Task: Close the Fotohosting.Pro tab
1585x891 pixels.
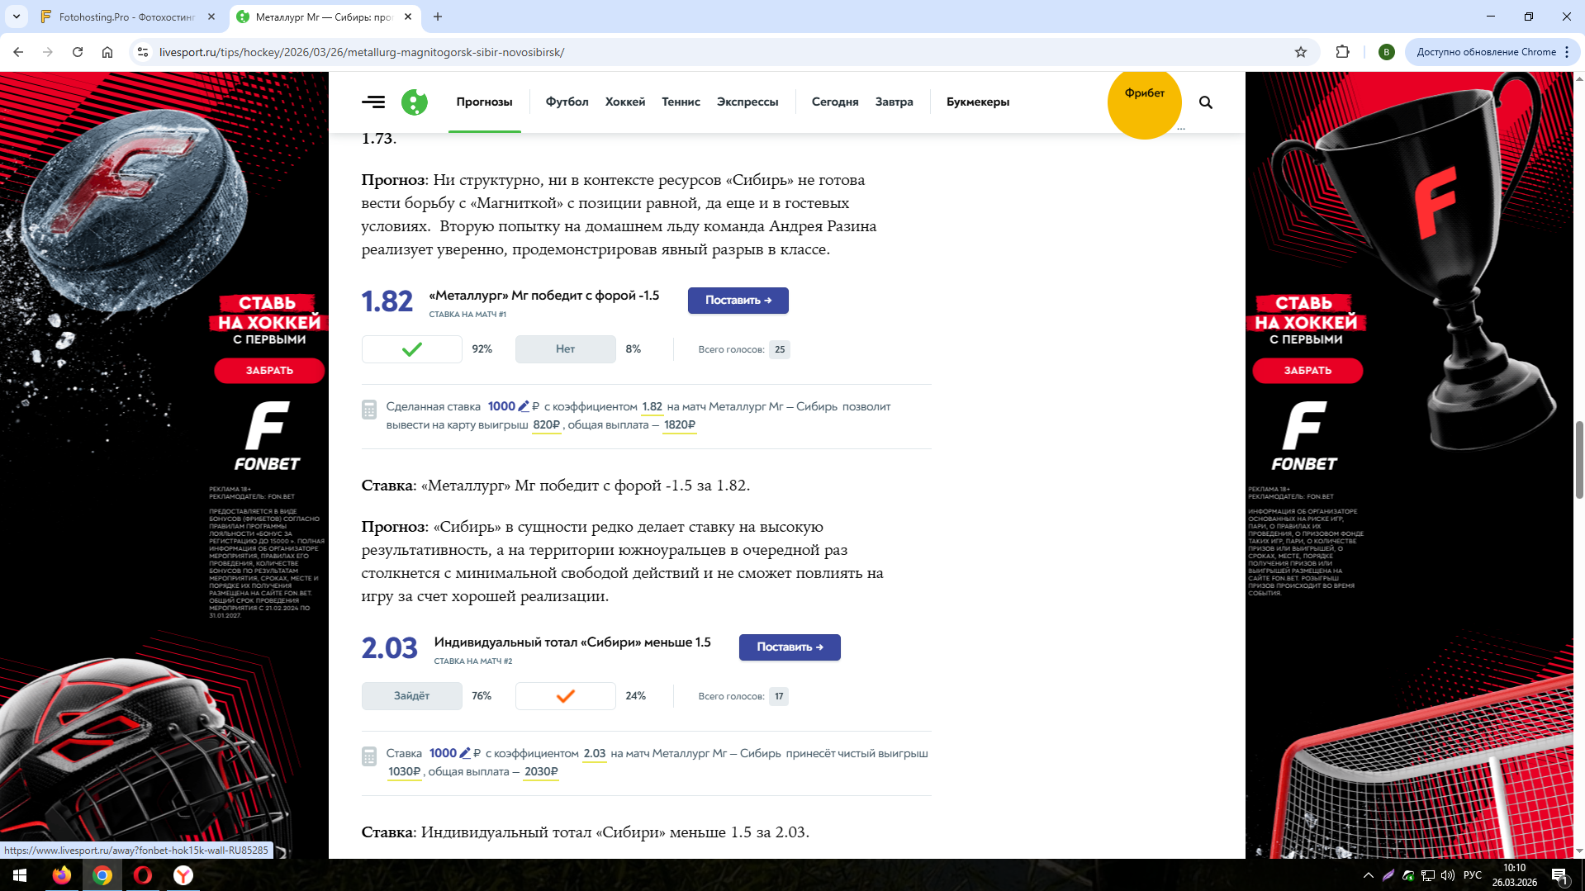Action: click(x=211, y=17)
